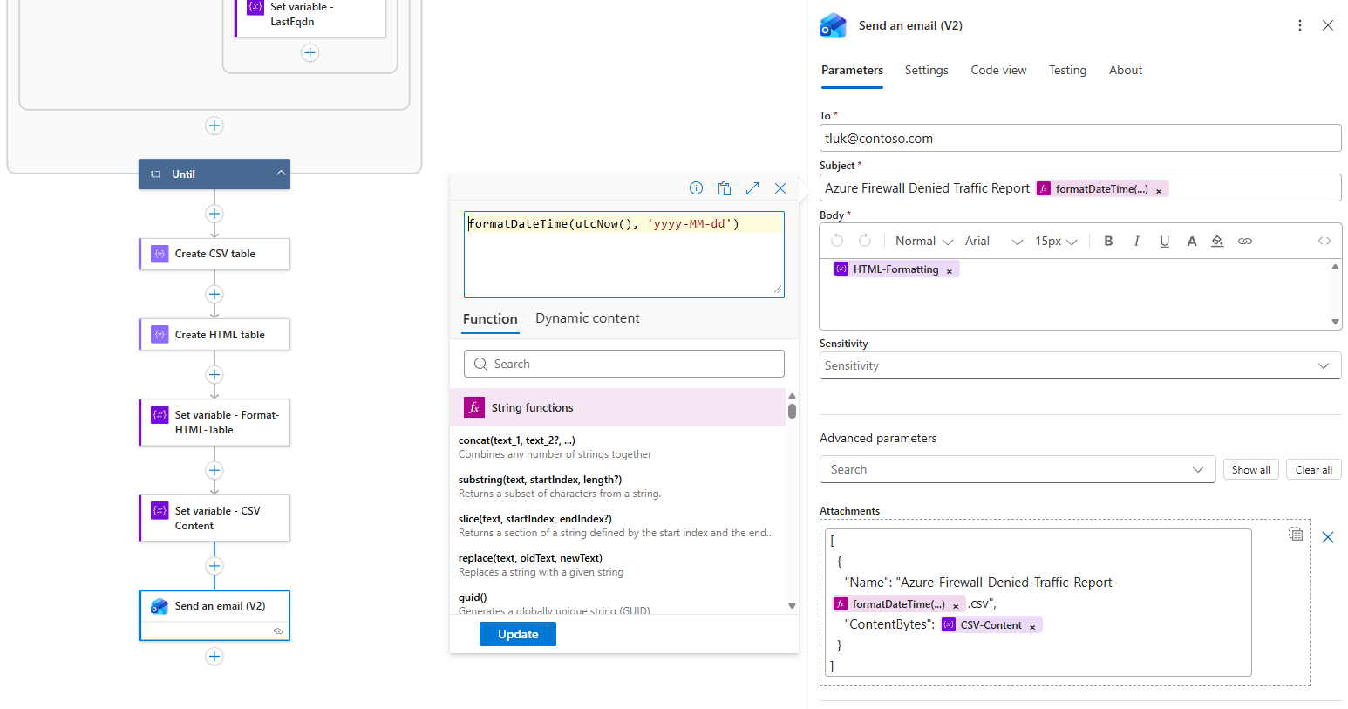Toggle HTML code view in Body editor
This screenshot has width=1348, height=709.
pos(1324,242)
